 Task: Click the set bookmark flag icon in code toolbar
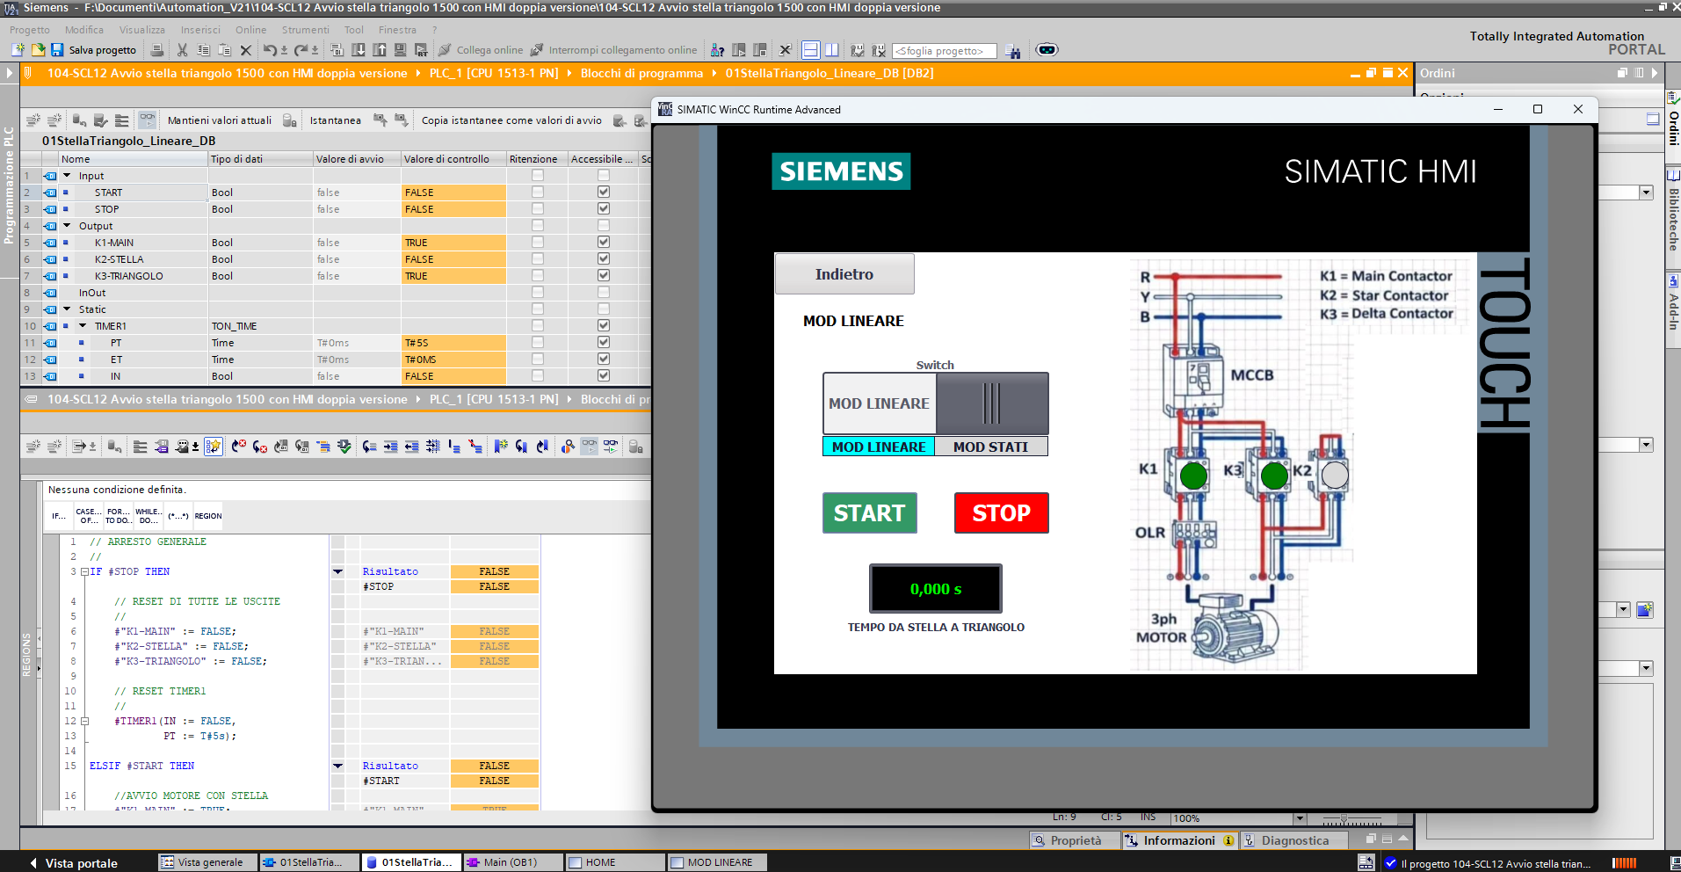pos(500,447)
